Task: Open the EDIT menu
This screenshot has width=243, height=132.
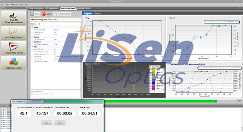Action: point(7,5)
